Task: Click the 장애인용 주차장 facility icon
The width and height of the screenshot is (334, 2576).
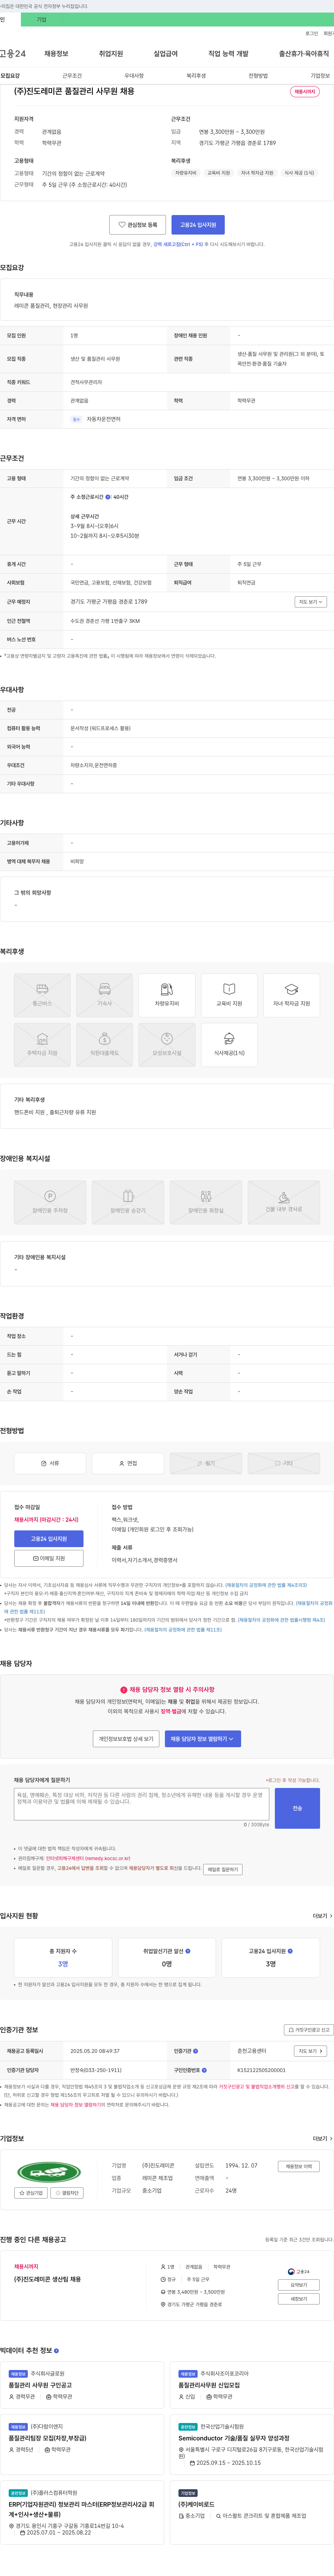Action: coord(50,1202)
